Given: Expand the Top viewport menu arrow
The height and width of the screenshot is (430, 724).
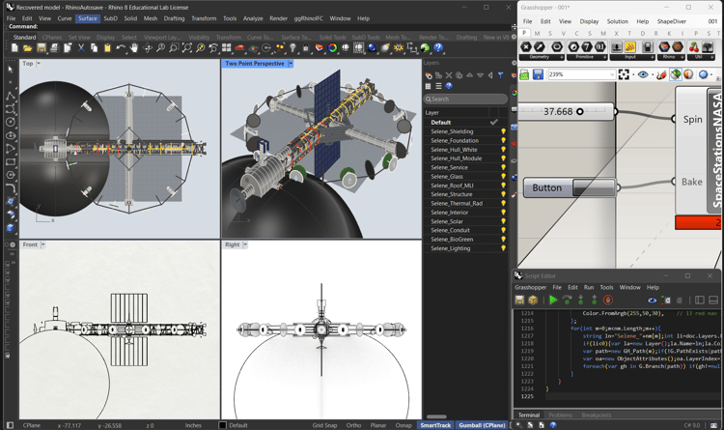Looking at the screenshot, I should point(39,64).
